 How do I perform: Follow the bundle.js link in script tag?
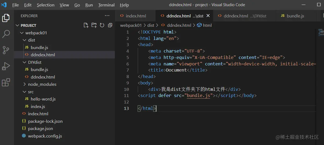[x=198, y=96]
